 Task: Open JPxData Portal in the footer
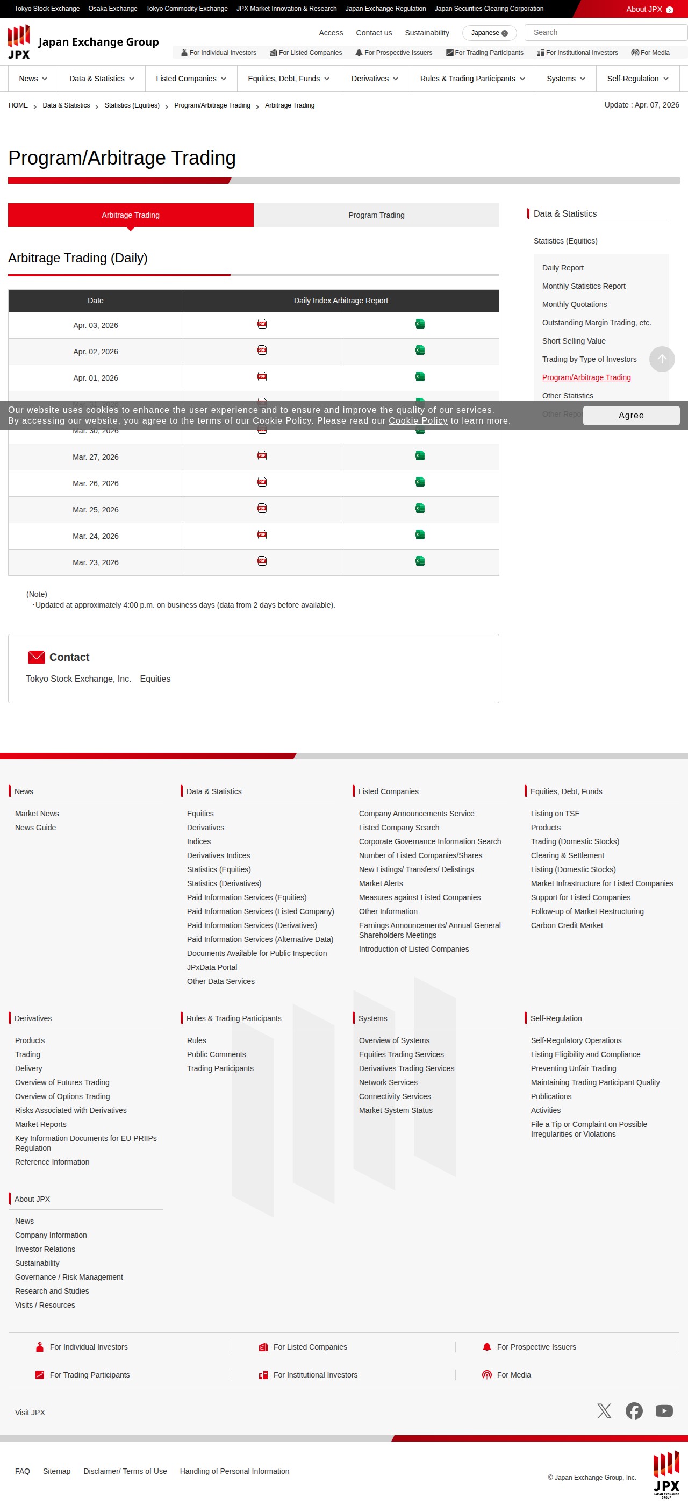212,967
